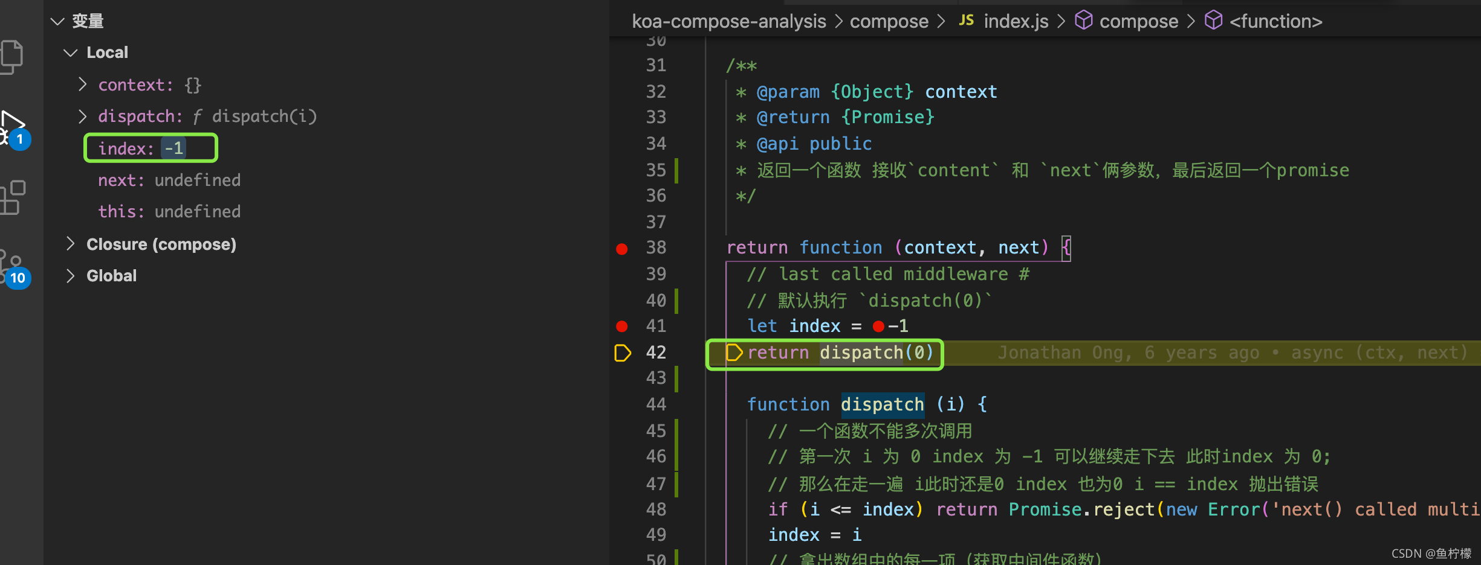Click the Jonathan Ong blame annotation
1481x565 pixels.
pos(1233,353)
